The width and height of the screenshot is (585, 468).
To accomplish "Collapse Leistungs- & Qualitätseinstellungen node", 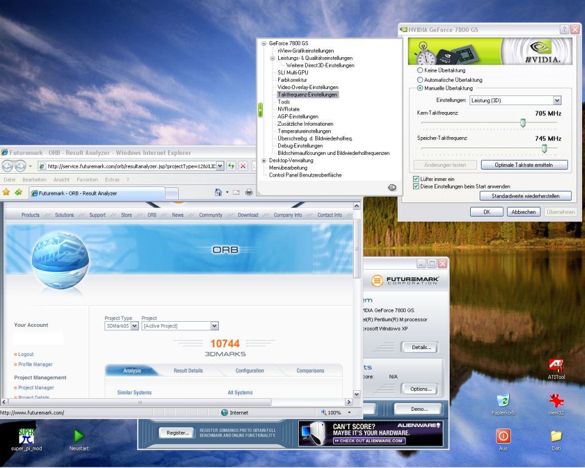I will [273, 58].
